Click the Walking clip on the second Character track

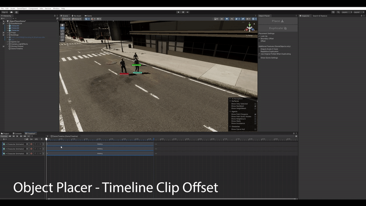pyautogui.click(x=100, y=149)
